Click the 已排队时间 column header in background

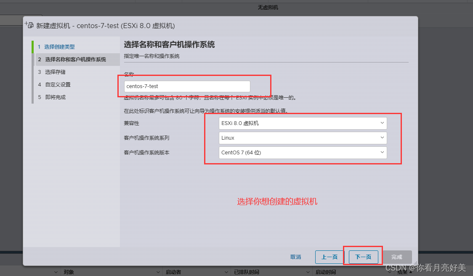247,272
